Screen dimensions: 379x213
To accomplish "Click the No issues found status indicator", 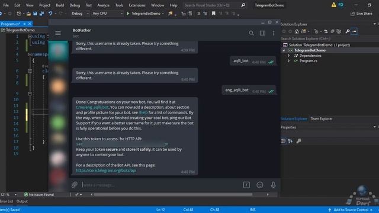I will tap(39, 195).
